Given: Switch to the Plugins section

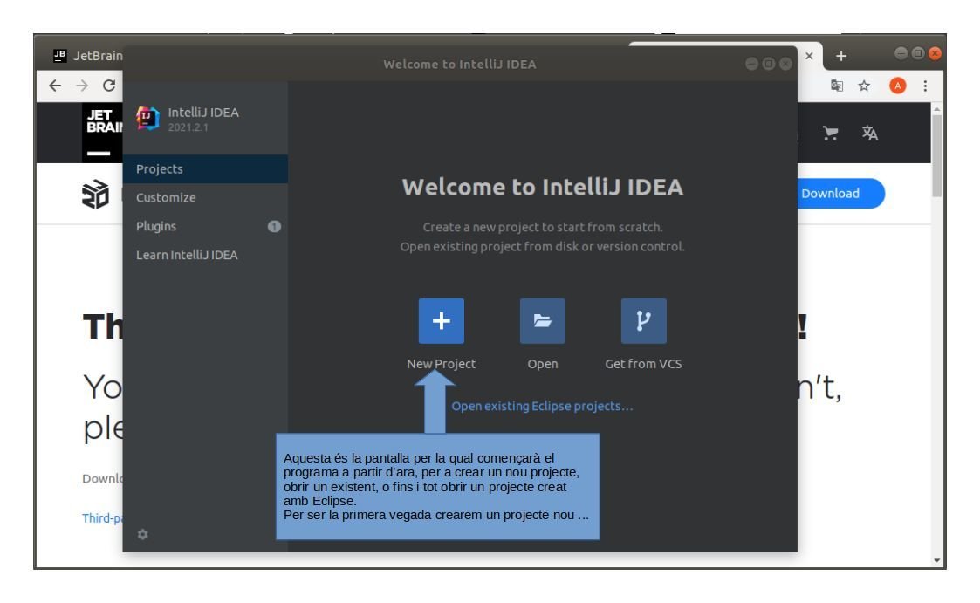Looking at the screenshot, I should tap(205, 226).
